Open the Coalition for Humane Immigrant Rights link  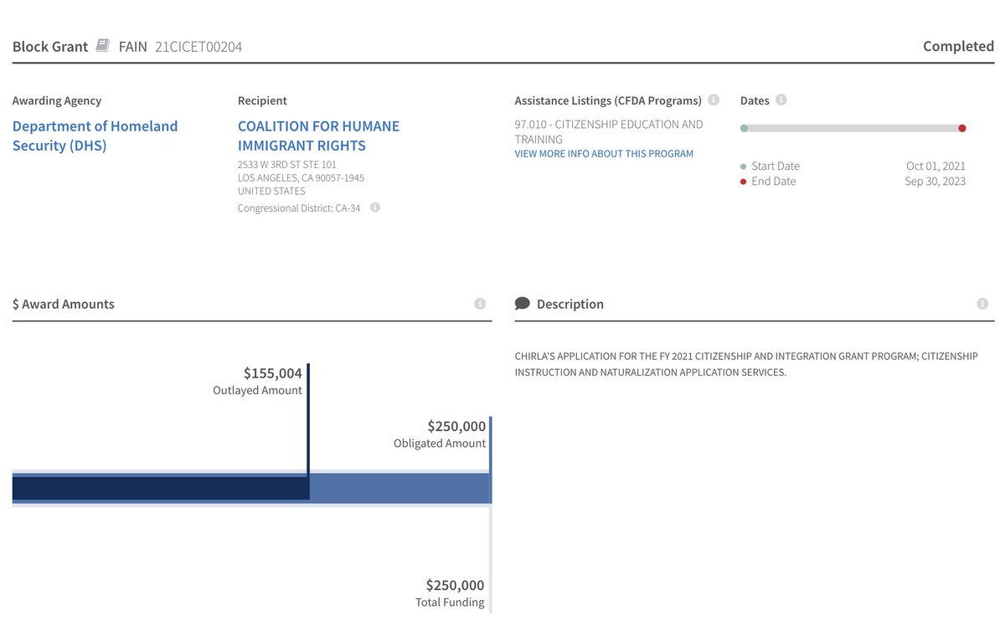(318, 136)
